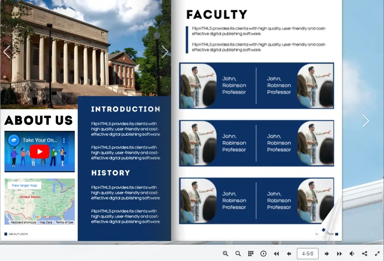Go to the previous page arrow in toolbar
The image size is (384, 261).
coord(289,254)
